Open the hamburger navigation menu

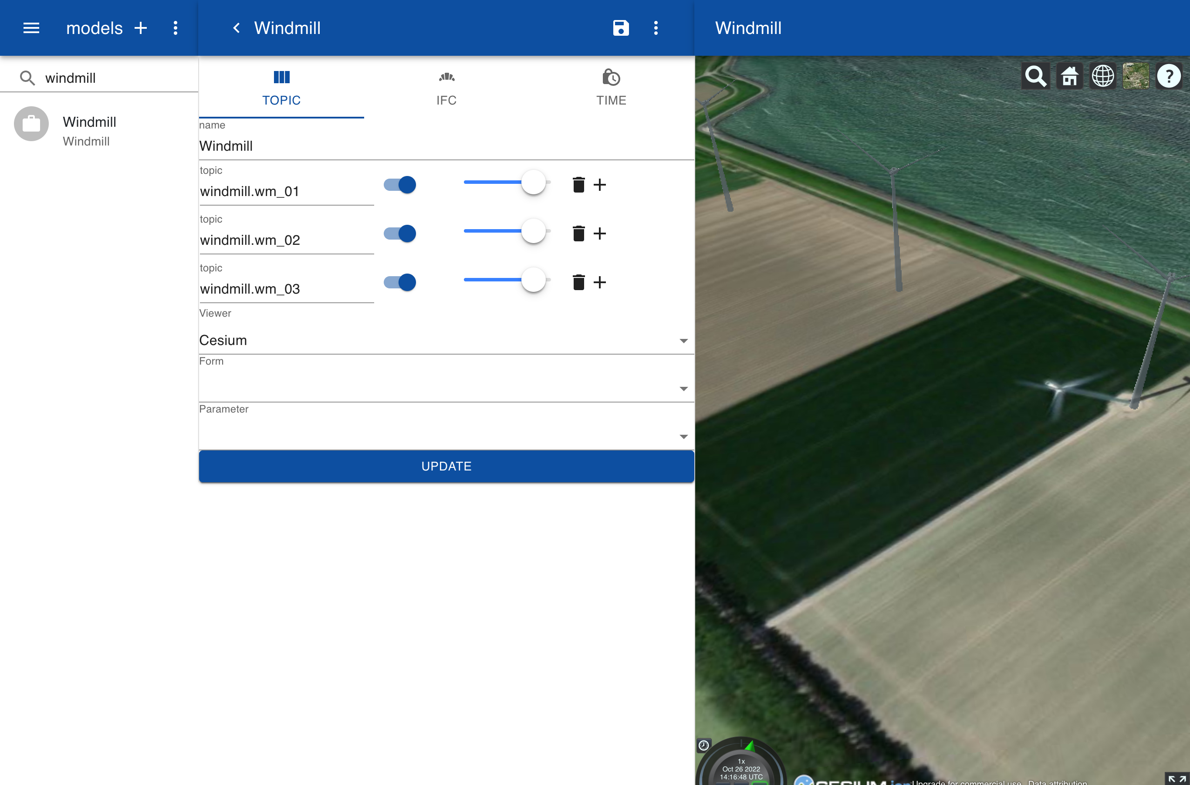point(31,28)
